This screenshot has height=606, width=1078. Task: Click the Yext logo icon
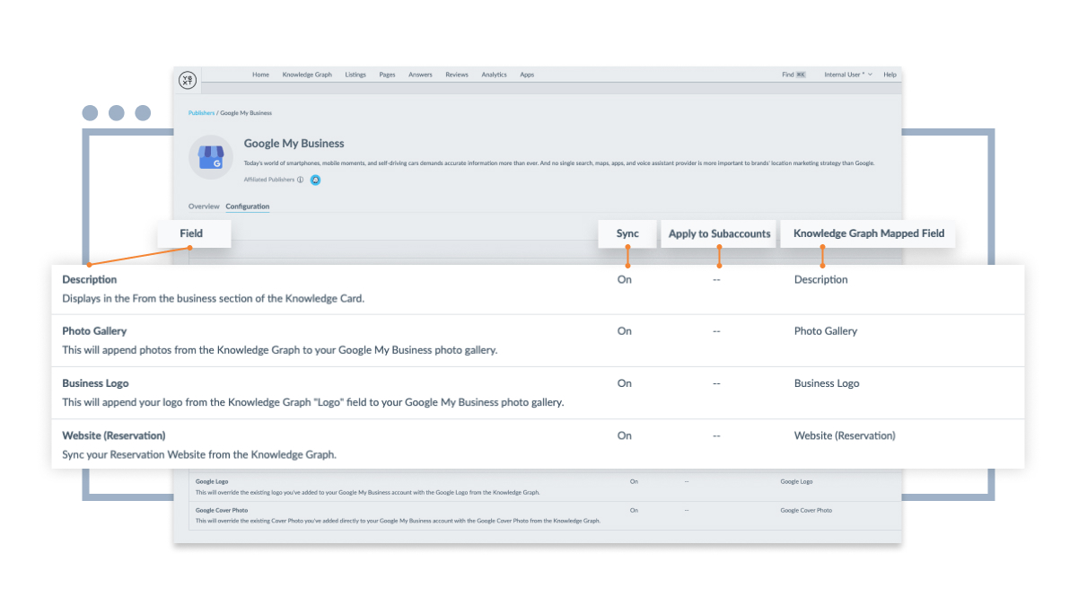pos(187,80)
